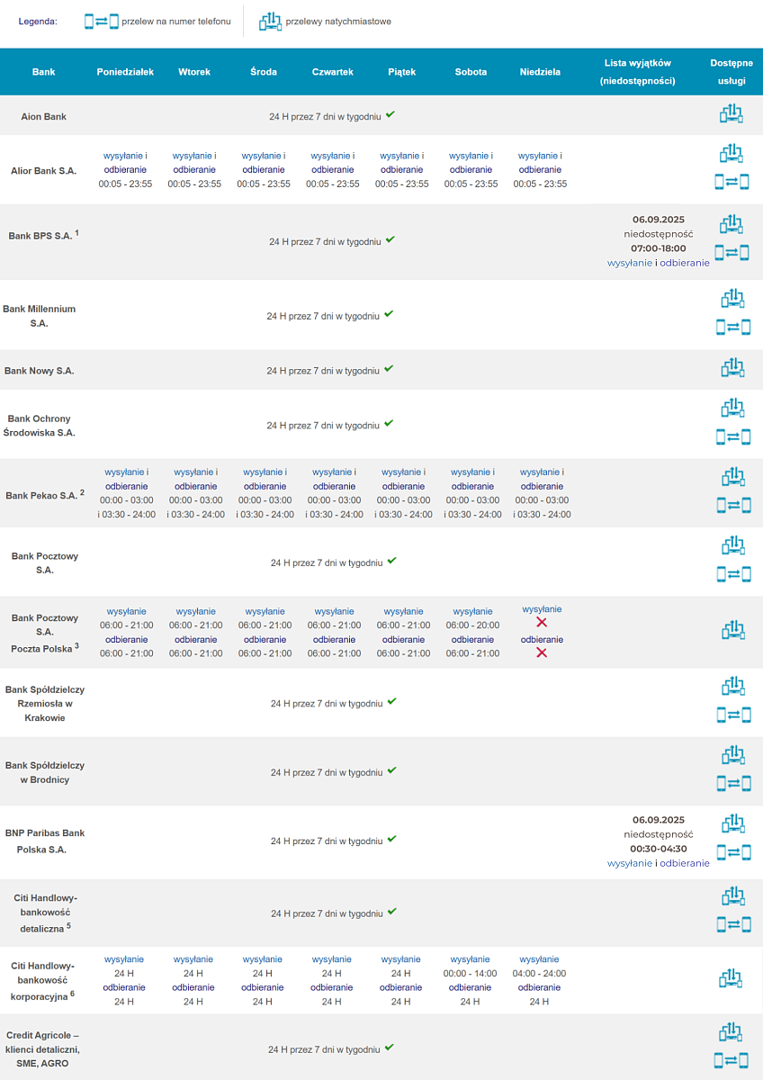This screenshot has height=1080, width=763.
Task: Click Alior Bank's instant transfer icon
Action: click(x=732, y=154)
